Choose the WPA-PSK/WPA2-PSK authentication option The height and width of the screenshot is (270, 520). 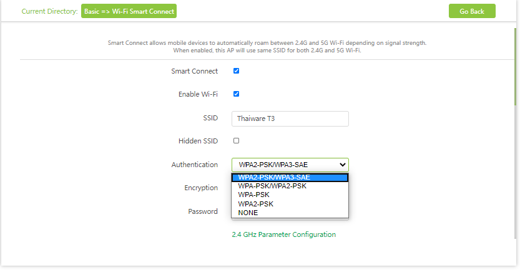click(x=272, y=186)
